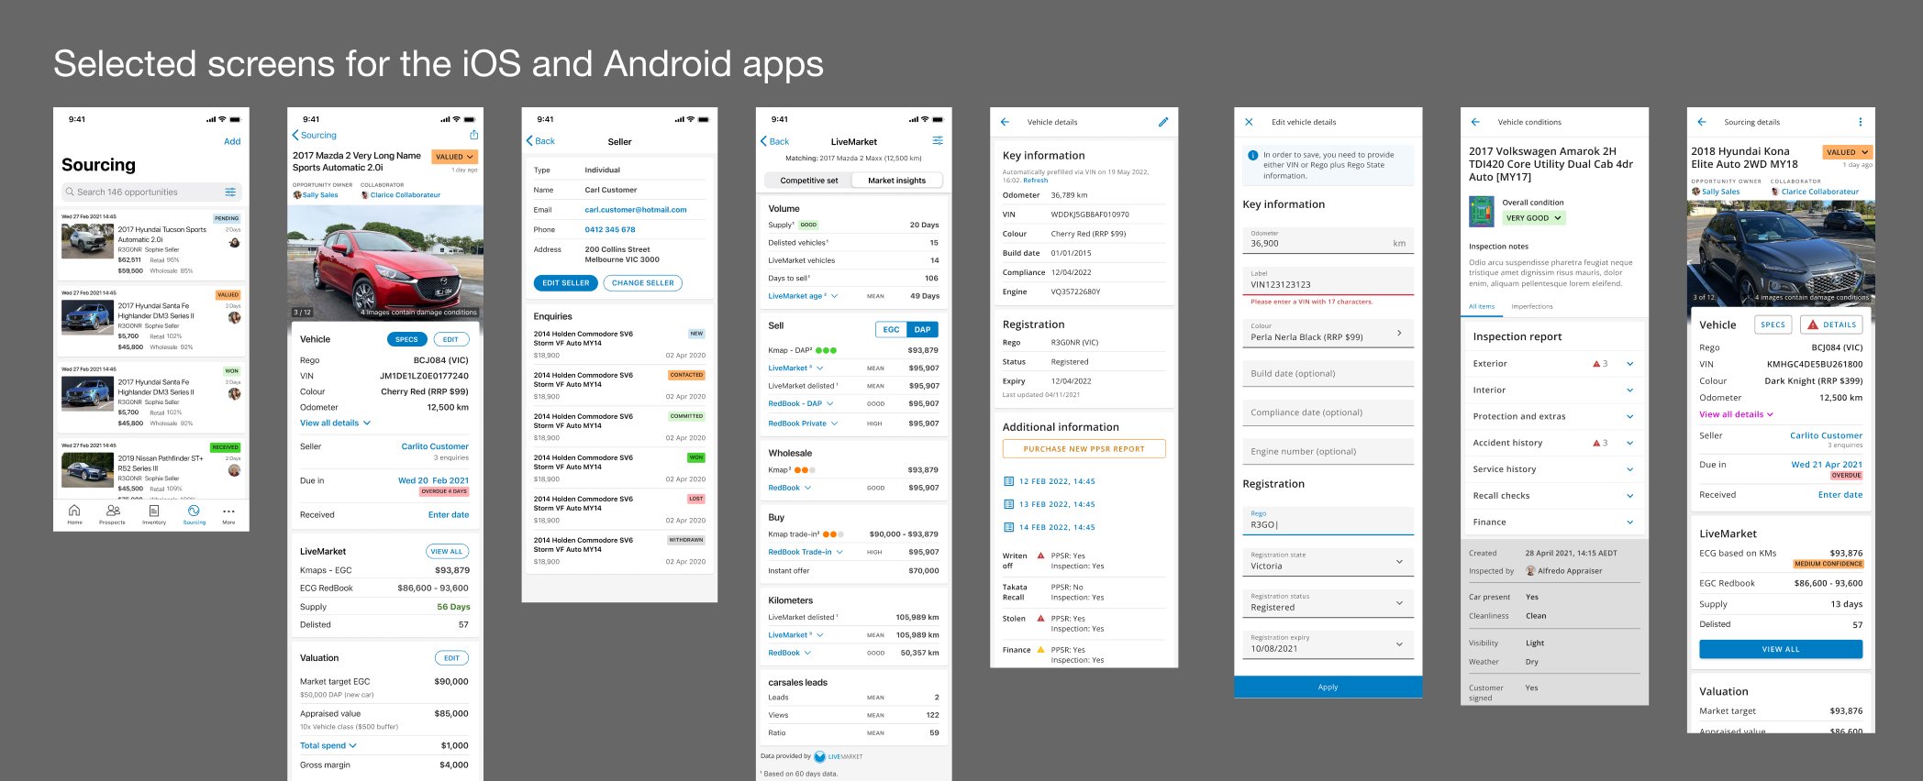This screenshot has height=781, width=1923.
Task: Open the 2019 Nissan Pathfinder thumbnail
Action: click(x=87, y=469)
